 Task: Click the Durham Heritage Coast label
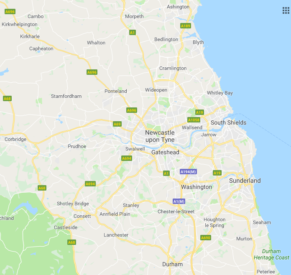[x=271, y=255]
